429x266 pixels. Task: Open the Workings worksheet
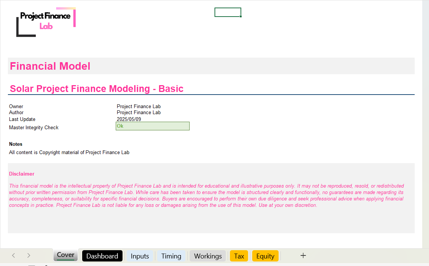207,256
